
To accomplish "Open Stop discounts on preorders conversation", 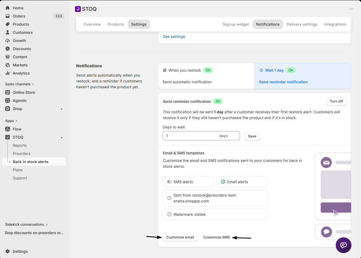I will coord(34,233).
